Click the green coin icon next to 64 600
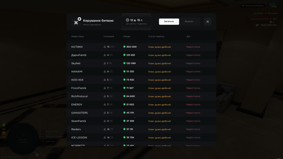The height and width of the screenshot is (159, 283). [x=124, y=96]
